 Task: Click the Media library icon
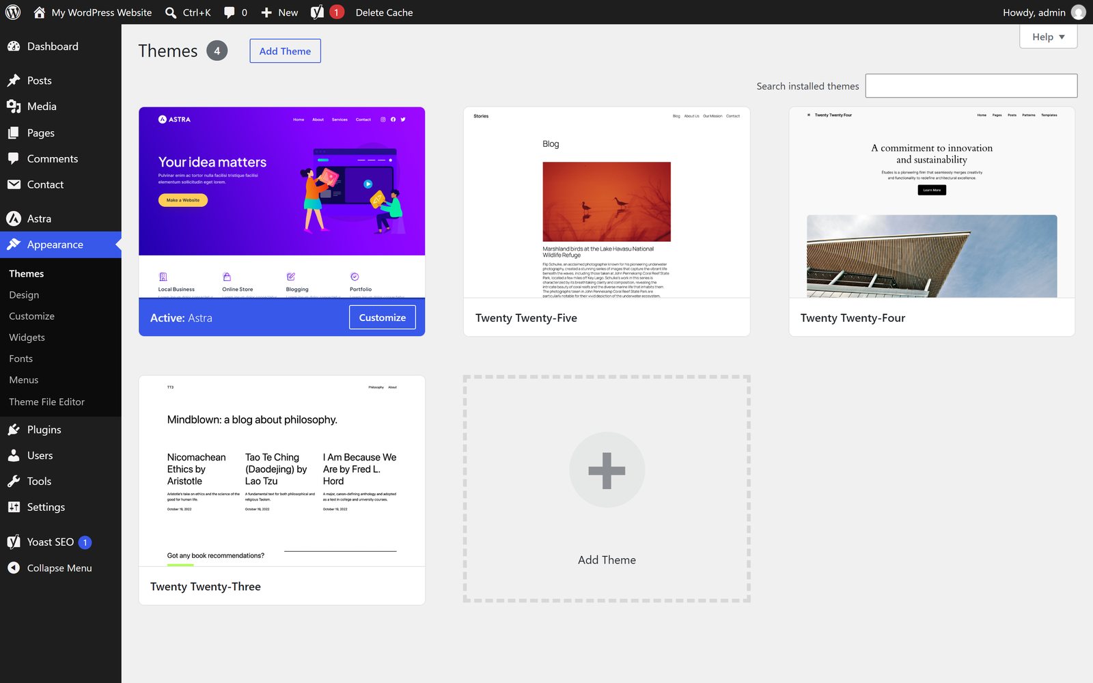[14, 107]
